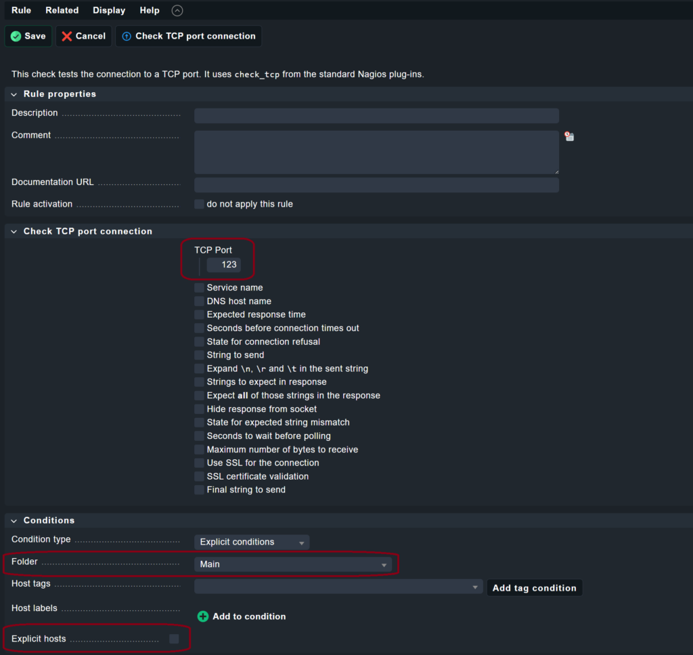Tick the Service name checkbox
Screen dimensions: 693x655
[200, 287]
